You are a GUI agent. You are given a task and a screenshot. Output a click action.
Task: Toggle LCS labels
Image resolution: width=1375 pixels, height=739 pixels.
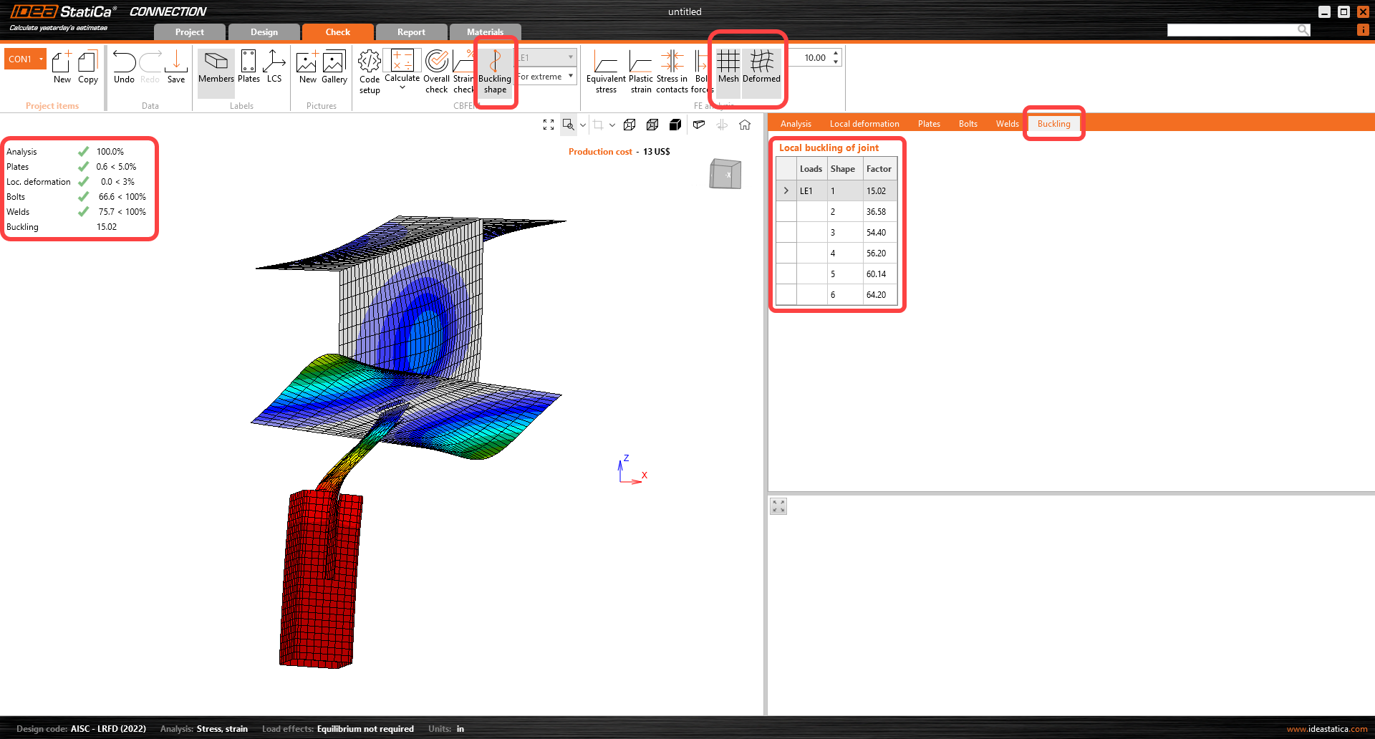click(x=274, y=67)
